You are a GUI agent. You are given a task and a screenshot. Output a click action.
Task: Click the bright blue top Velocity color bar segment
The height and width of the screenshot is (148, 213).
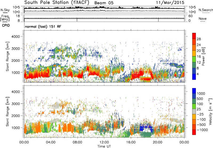[x=194, y=91]
